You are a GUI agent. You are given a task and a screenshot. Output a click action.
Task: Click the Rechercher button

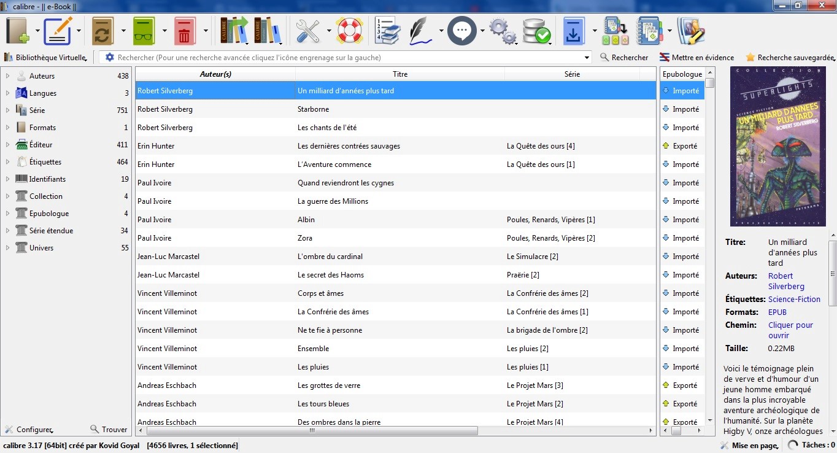[x=624, y=58]
